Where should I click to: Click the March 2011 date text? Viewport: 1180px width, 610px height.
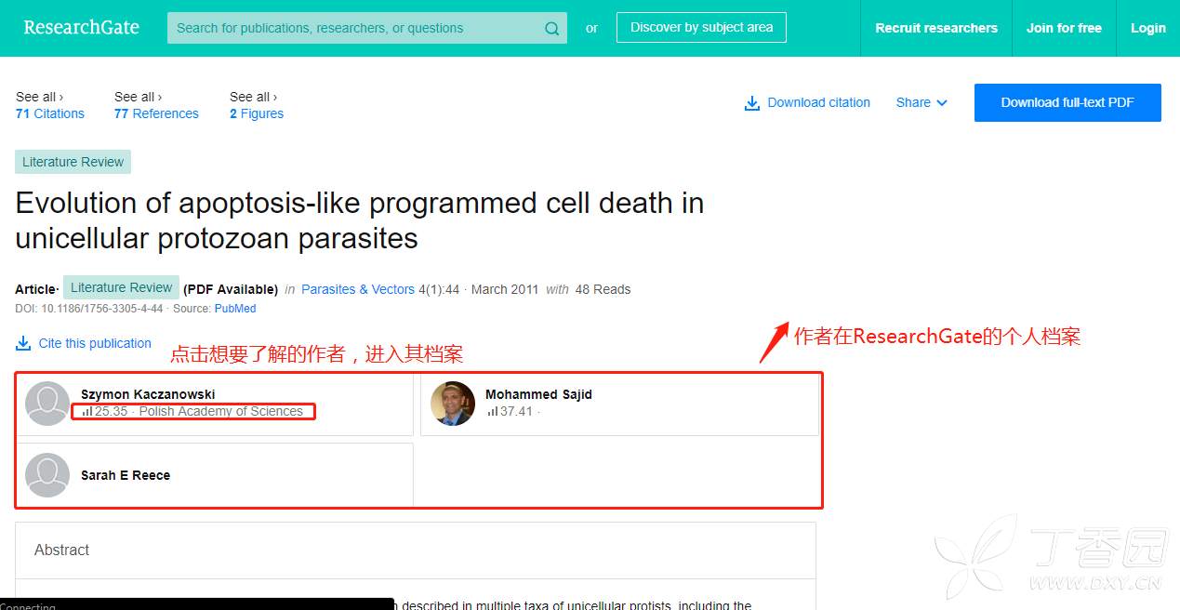pos(505,289)
